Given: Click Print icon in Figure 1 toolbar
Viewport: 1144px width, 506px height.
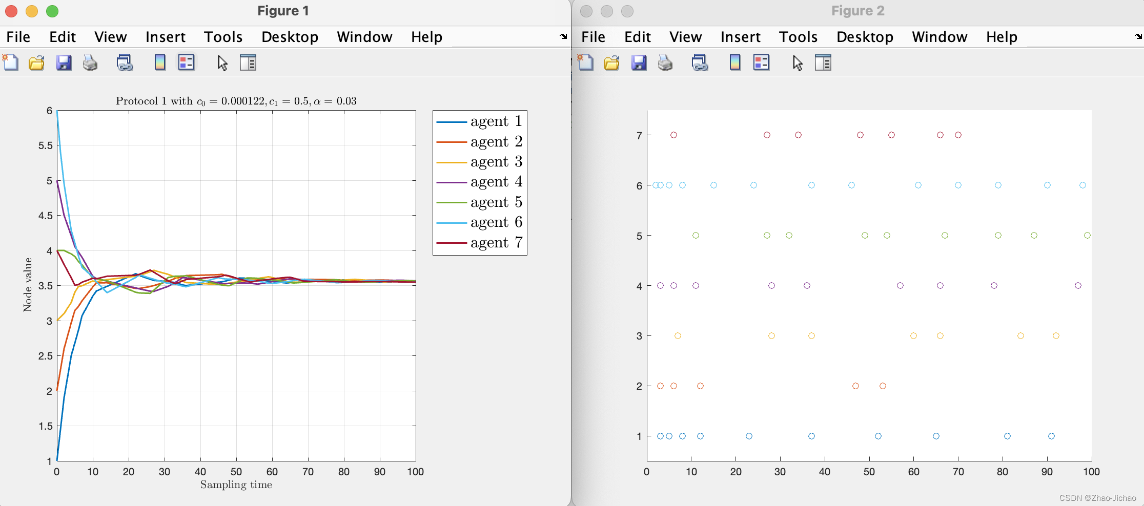Looking at the screenshot, I should pyautogui.click(x=90, y=62).
